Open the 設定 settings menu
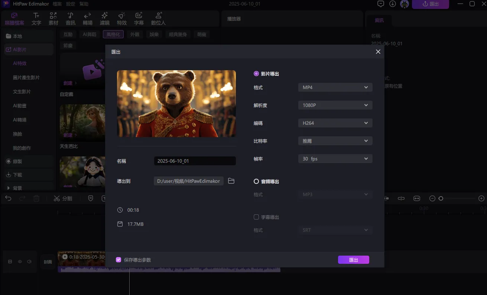 [71, 4]
